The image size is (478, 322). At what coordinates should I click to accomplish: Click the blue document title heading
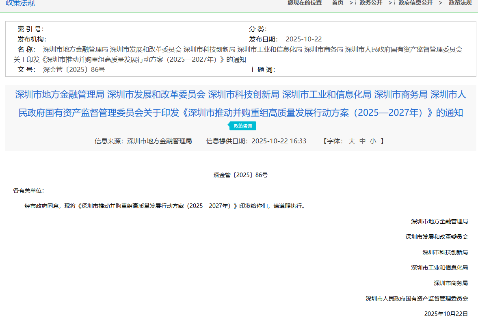(x=240, y=104)
